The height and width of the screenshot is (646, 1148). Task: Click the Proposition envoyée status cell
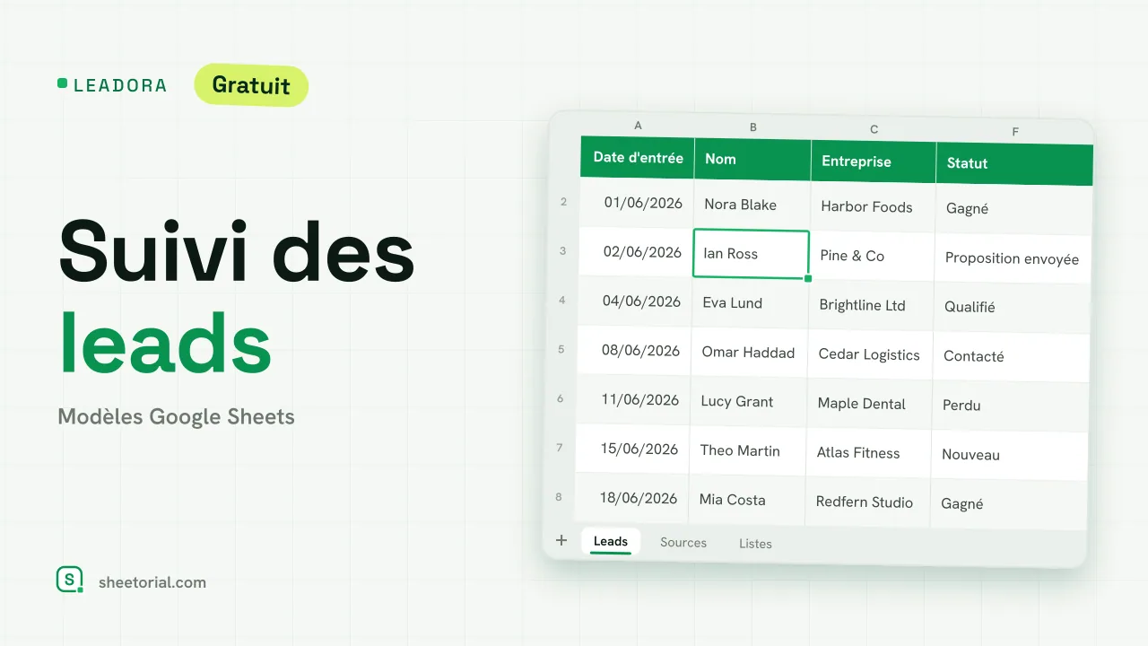[x=1013, y=259]
